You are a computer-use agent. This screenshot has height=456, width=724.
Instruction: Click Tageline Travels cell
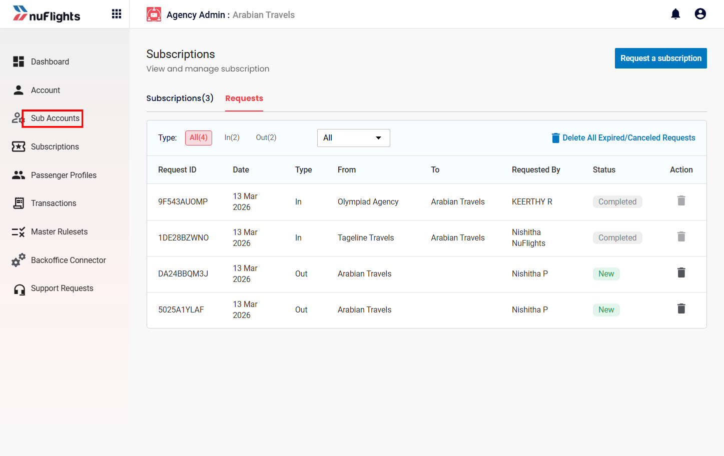click(366, 238)
